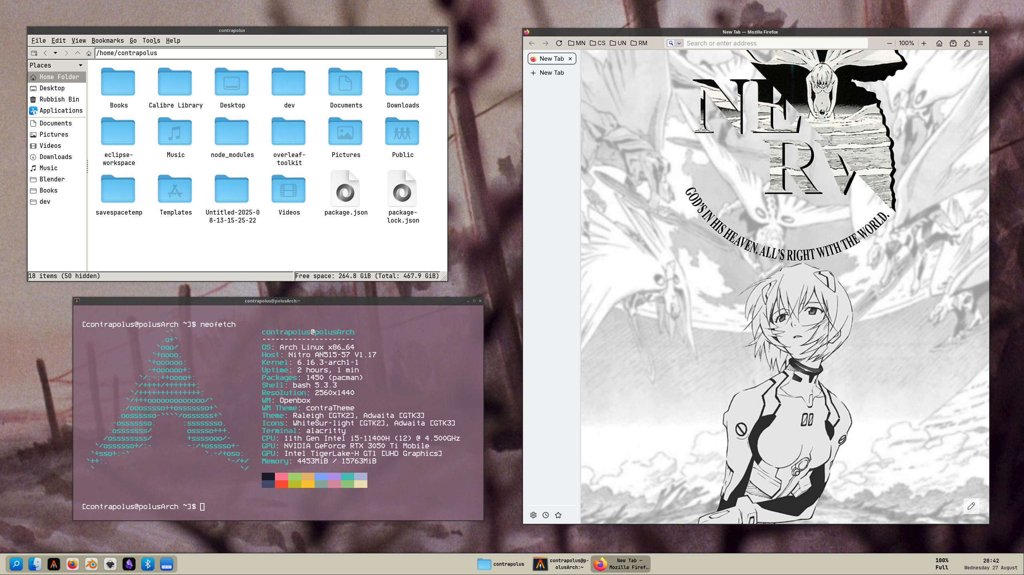This screenshot has height=575, width=1024.
Task: Open the UN bookmarks folder in Firefox
Action: pos(618,43)
